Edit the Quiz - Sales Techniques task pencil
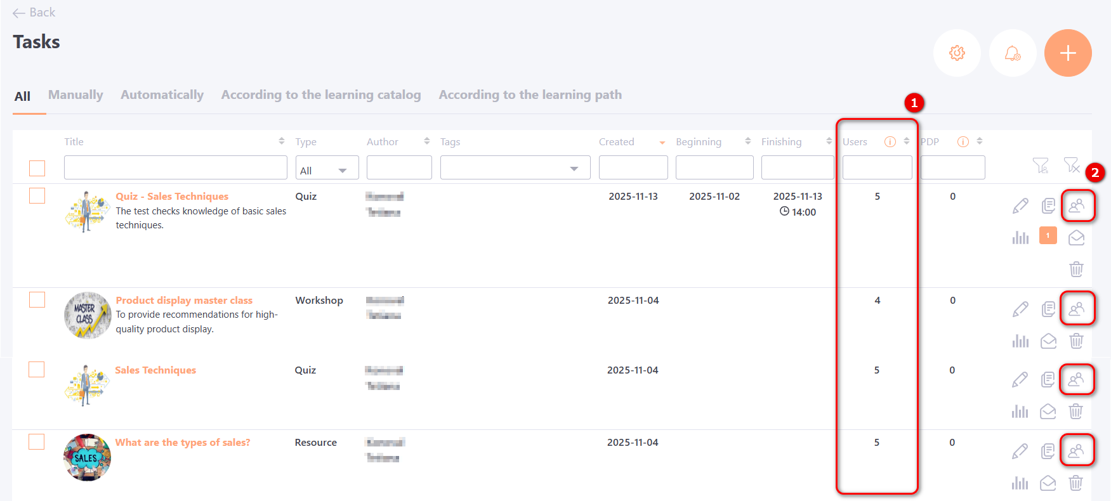 point(1020,206)
